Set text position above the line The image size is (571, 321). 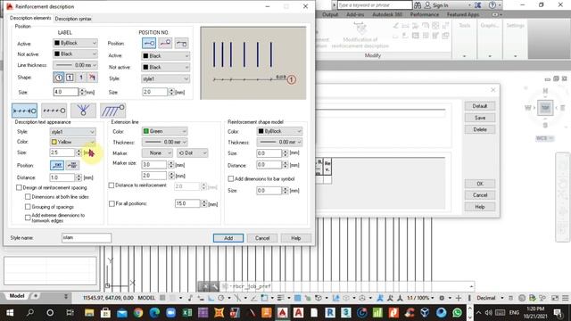(57, 165)
